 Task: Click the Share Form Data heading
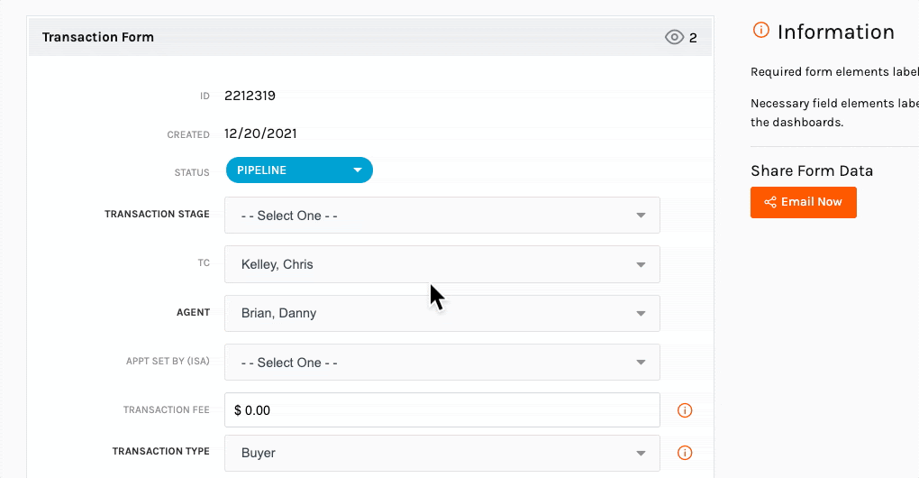pyautogui.click(x=812, y=170)
